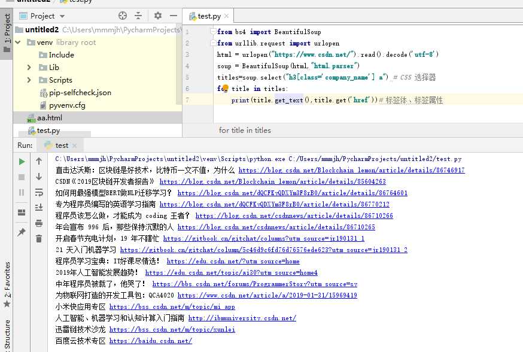This screenshot has width=523, height=352.
Task: Expand the Scripts folder
Action: pyautogui.click(x=29, y=80)
